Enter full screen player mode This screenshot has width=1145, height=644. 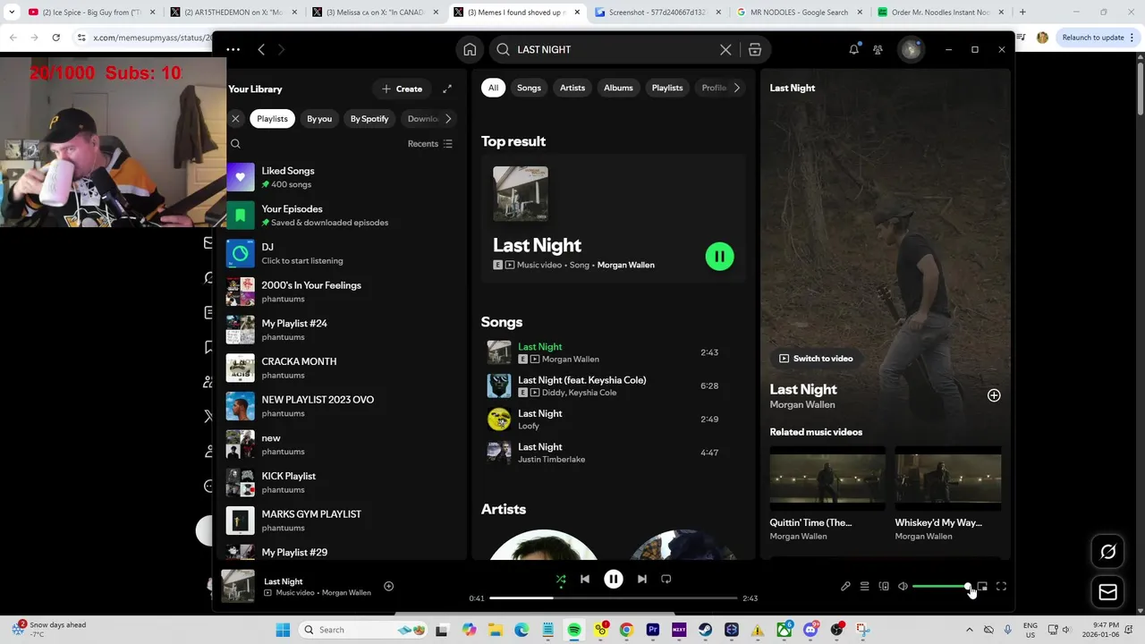[1001, 587]
